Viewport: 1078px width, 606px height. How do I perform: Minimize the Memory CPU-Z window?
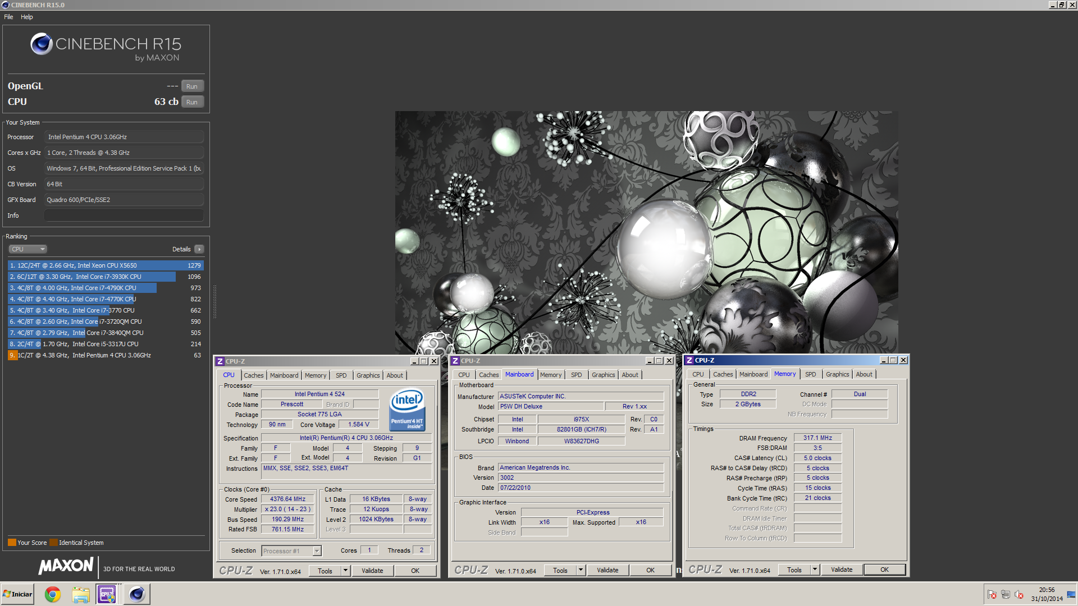pos(884,360)
